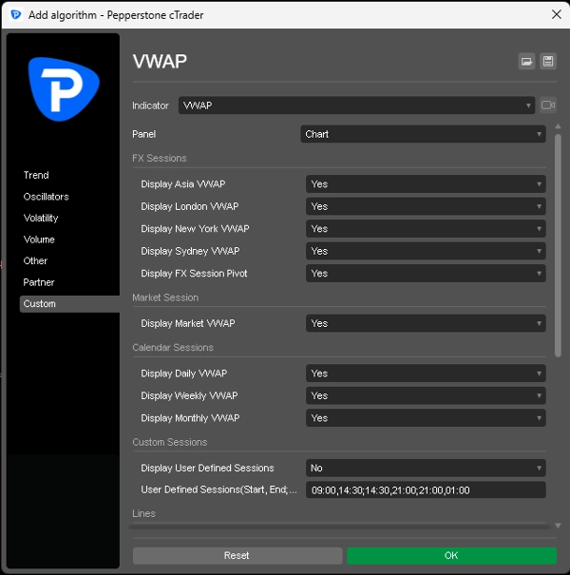Click the Display Asia VWAP label
This screenshot has width=570, height=575.
183,184
